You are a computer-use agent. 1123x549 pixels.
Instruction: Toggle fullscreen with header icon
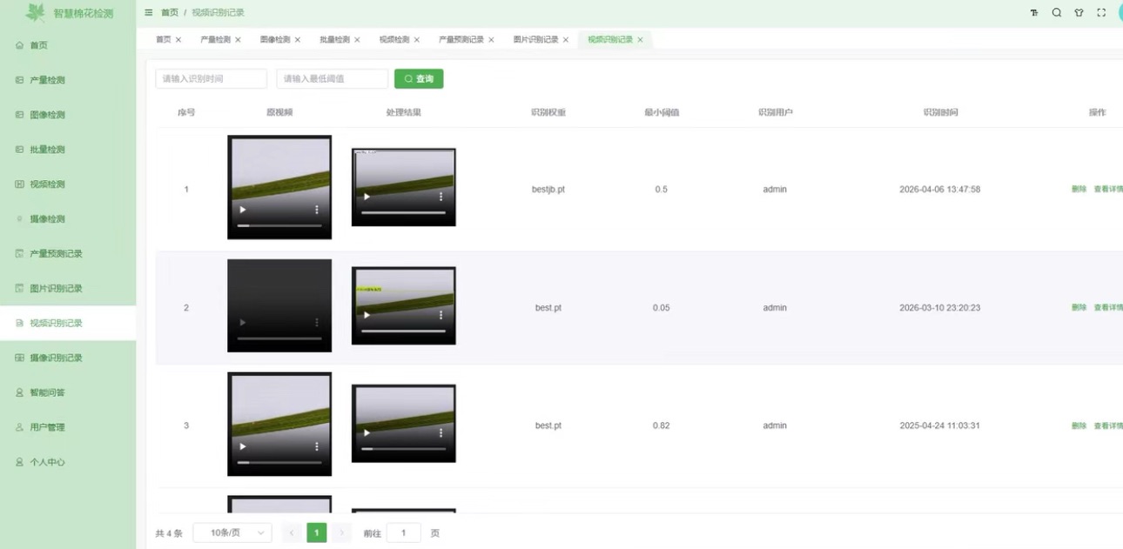coord(1101,13)
